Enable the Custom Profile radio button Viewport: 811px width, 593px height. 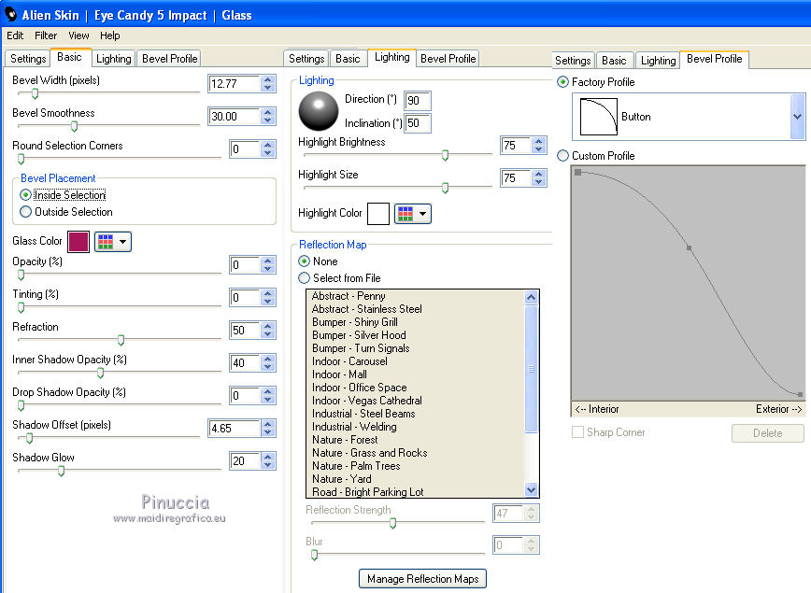pyautogui.click(x=562, y=156)
